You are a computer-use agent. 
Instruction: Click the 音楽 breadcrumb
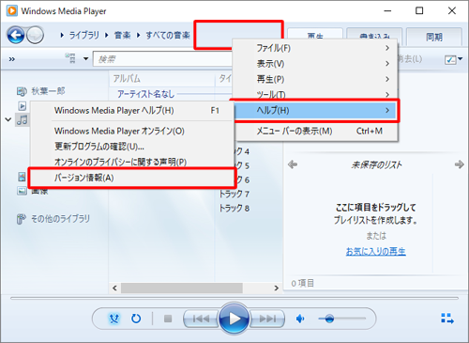(x=123, y=35)
